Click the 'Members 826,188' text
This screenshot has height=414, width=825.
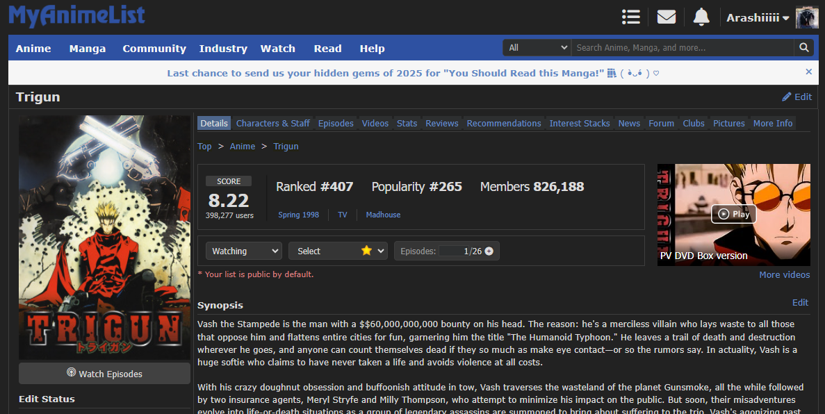pos(532,187)
